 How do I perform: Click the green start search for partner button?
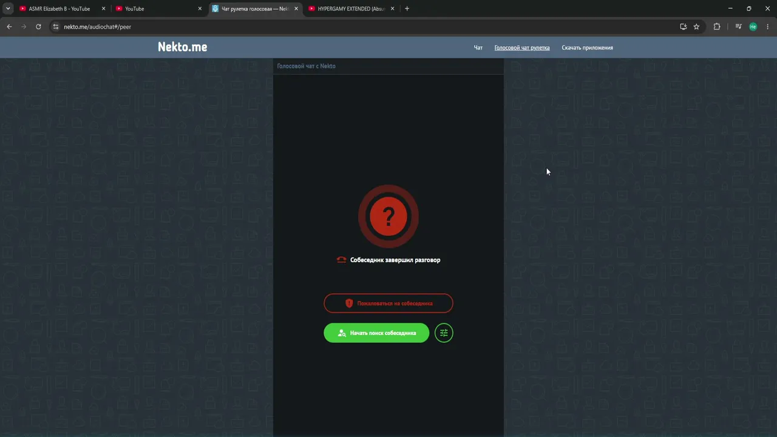coord(376,333)
